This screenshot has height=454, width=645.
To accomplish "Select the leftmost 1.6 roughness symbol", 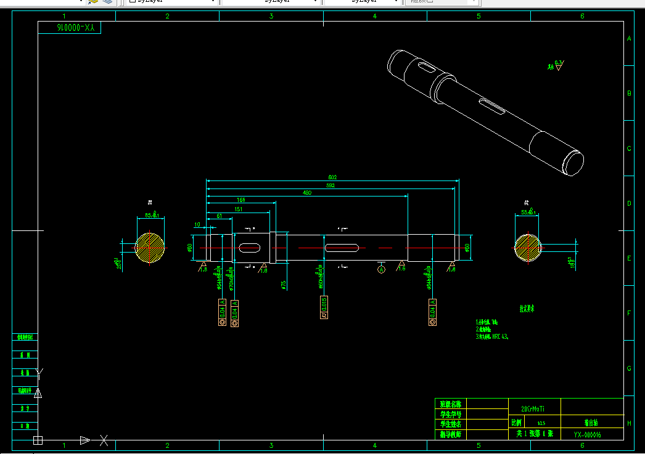I will 203,267.
